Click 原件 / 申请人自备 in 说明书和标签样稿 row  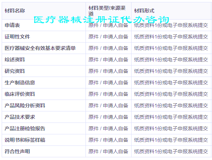coord(108,140)
